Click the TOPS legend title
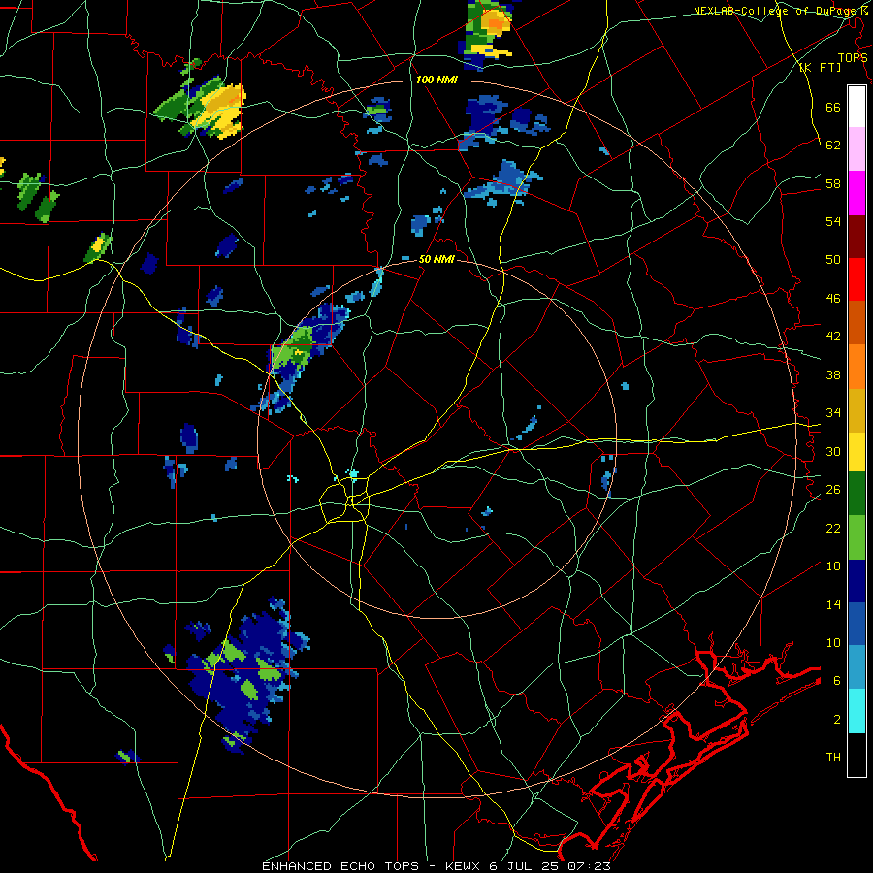This screenshot has height=873, width=873. pos(853,57)
